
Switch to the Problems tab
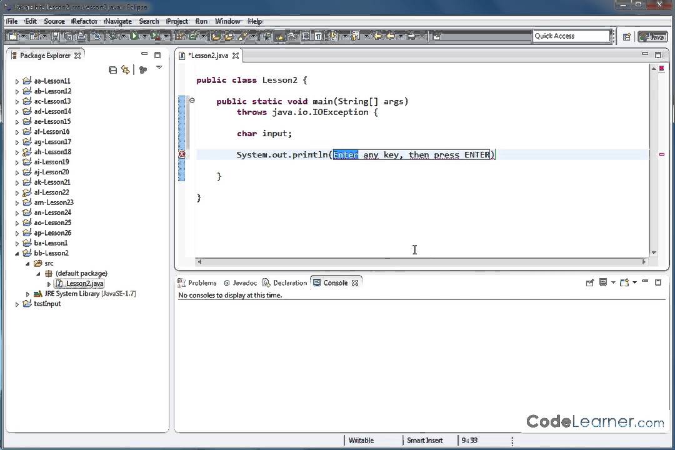pyautogui.click(x=197, y=283)
